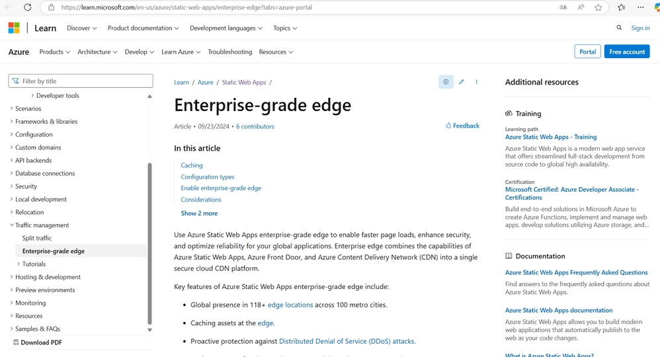Add this page to favorites with star icon
660x357 pixels.
[x=598, y=7]
